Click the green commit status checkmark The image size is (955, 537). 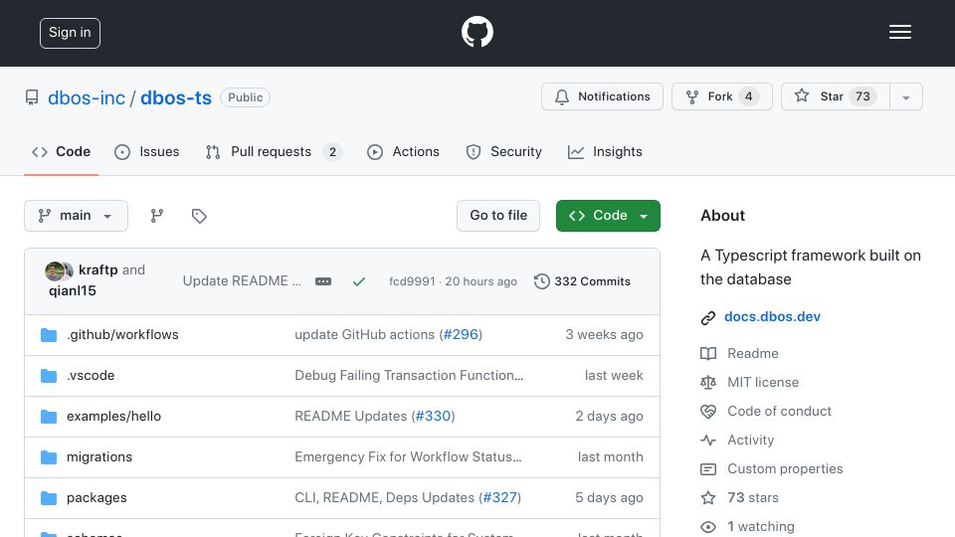(x=359, y=281)
